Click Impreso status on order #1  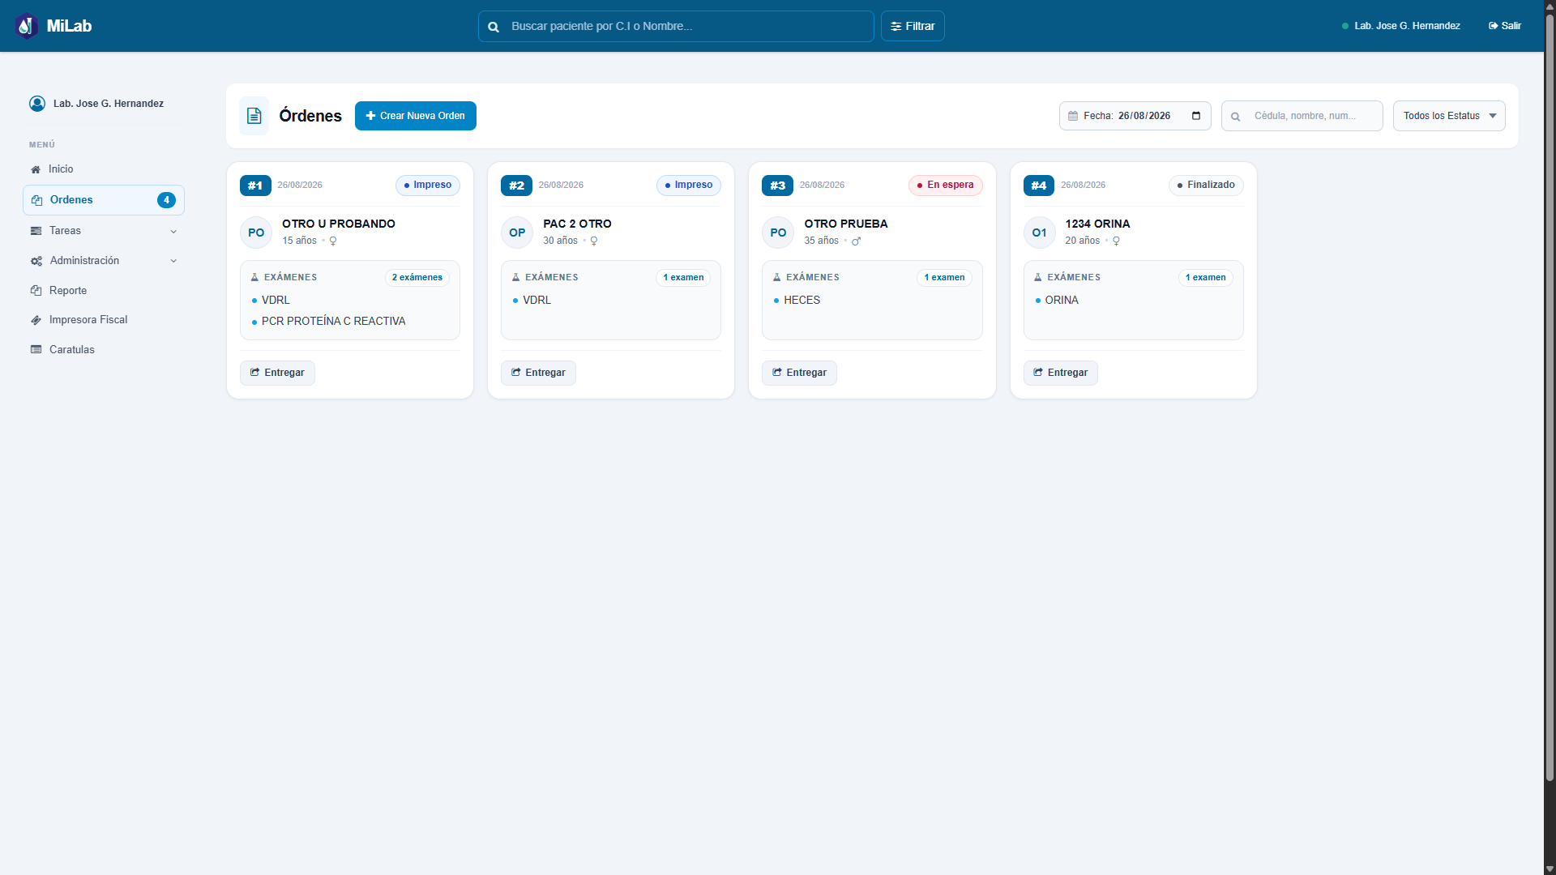[x=428, y=186]
